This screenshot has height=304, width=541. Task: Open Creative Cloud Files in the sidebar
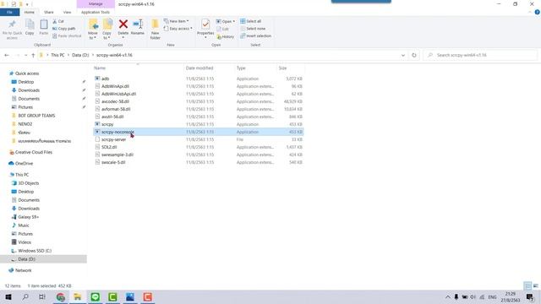(x=34, y=152)
